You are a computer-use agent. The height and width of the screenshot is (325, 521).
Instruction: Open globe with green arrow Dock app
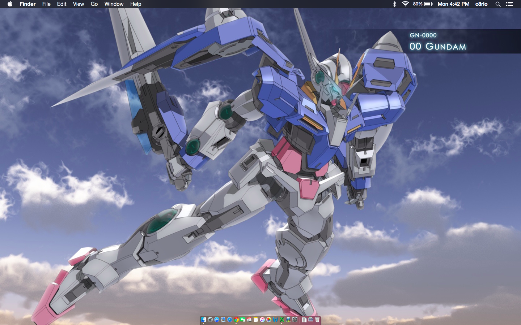click(x=288, y=320)
